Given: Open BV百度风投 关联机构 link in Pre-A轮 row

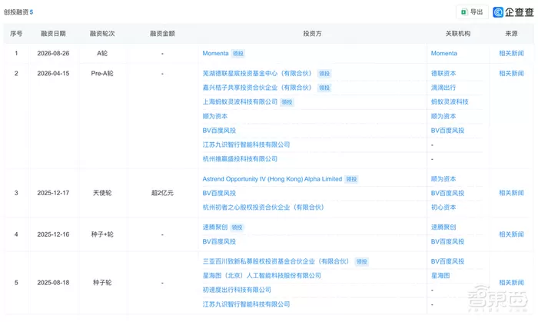Looking at the screenshot, I should click(448, 131).
